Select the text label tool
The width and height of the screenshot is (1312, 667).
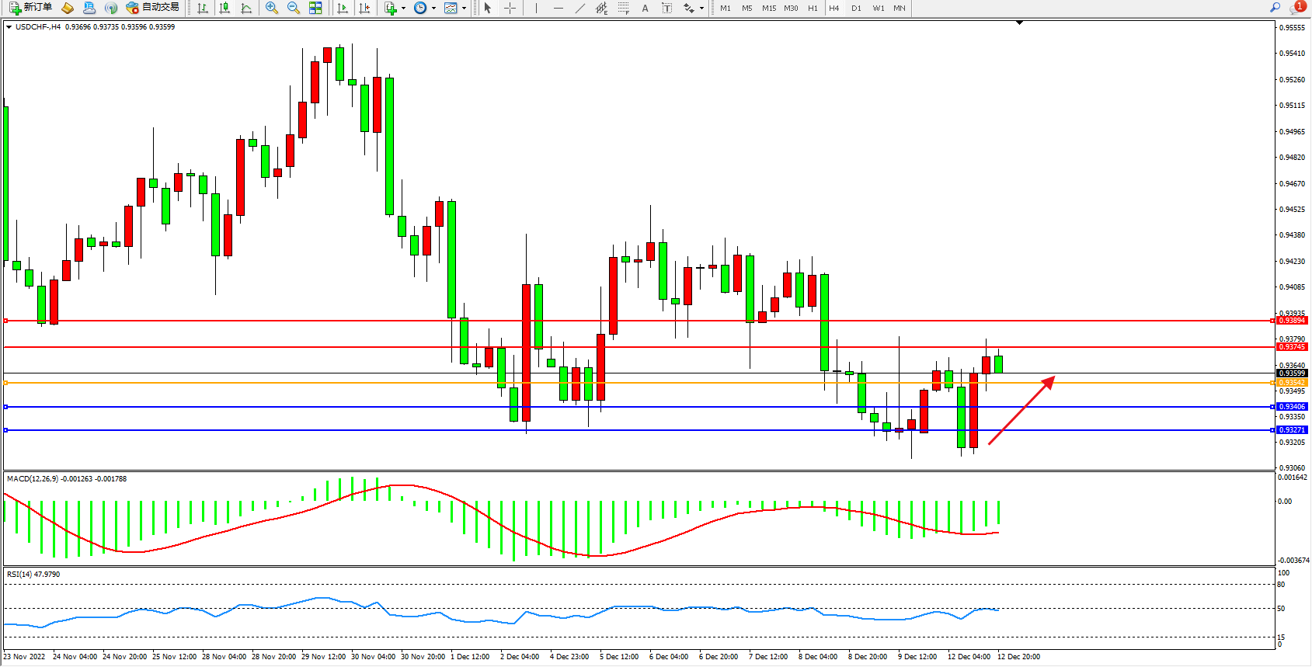click(x=666, y=8)
